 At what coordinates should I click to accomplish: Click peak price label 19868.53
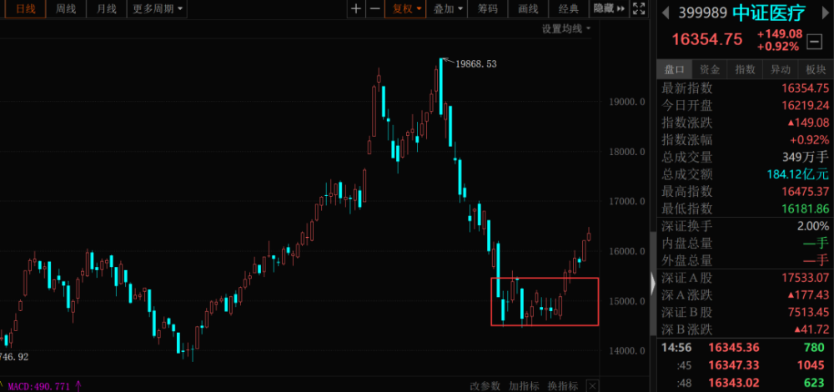[x=475, y=64]
